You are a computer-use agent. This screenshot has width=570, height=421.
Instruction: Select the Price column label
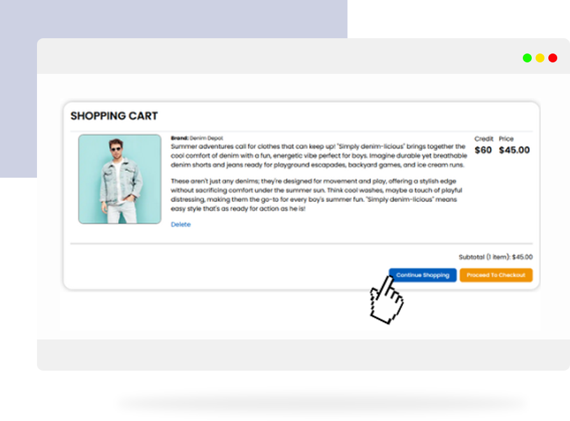(506, 138)
